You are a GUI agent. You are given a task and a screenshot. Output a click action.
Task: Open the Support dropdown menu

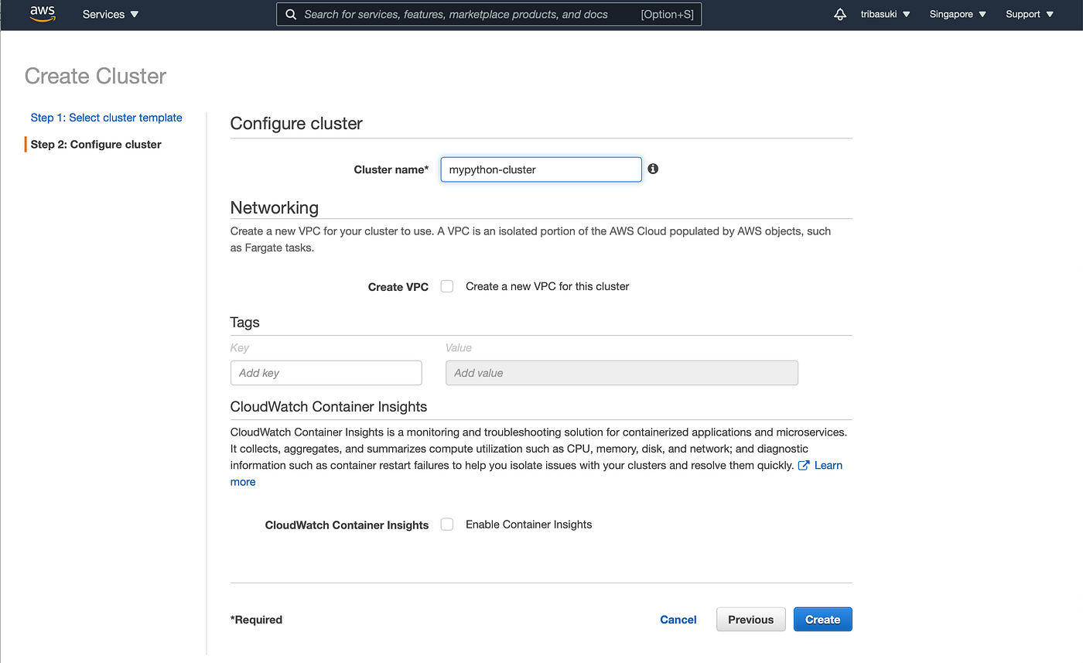point(1029,14)
